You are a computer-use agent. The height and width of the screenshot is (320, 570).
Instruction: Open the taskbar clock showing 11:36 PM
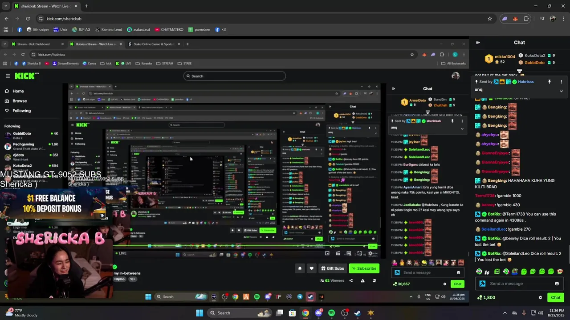(x=557, y=313)
